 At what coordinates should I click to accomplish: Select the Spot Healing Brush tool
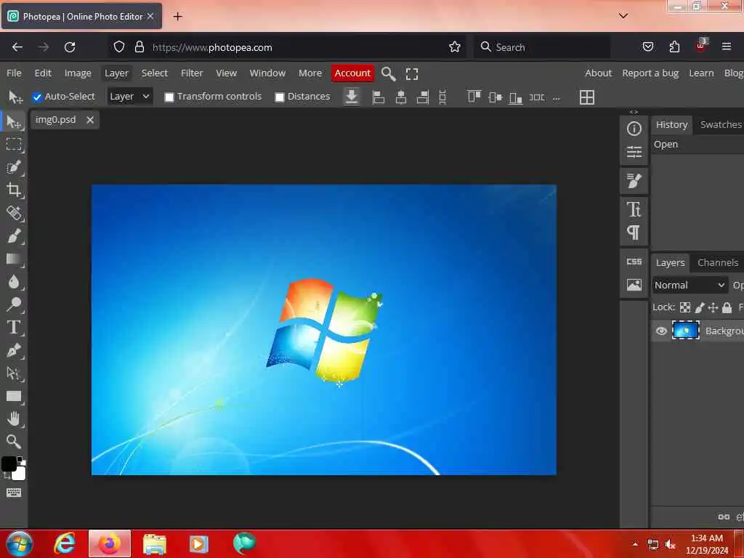14,213
